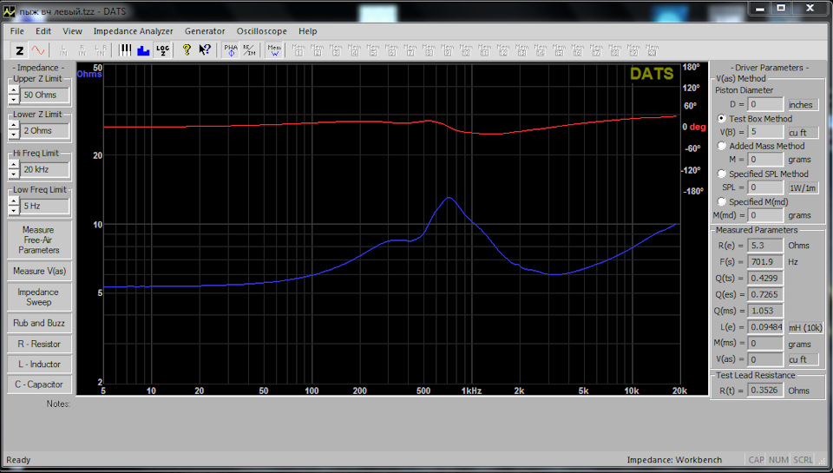The height and width of the screenshot is (473, 833).
Task: Click the L - Inductor button
Action: click(x=39, y=364)
